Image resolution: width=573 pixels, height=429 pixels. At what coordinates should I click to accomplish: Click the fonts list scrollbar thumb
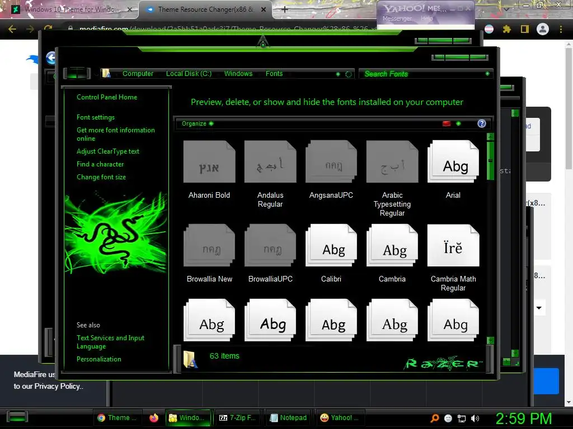[490, 161]
